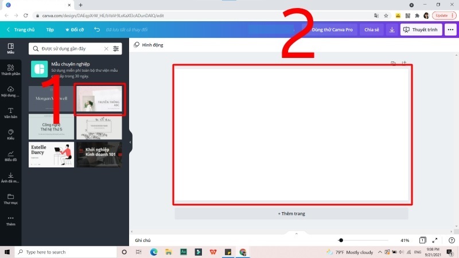Click the Thêm trang add page button
This screenshot has height=258, width=459.
pos(291,213)
